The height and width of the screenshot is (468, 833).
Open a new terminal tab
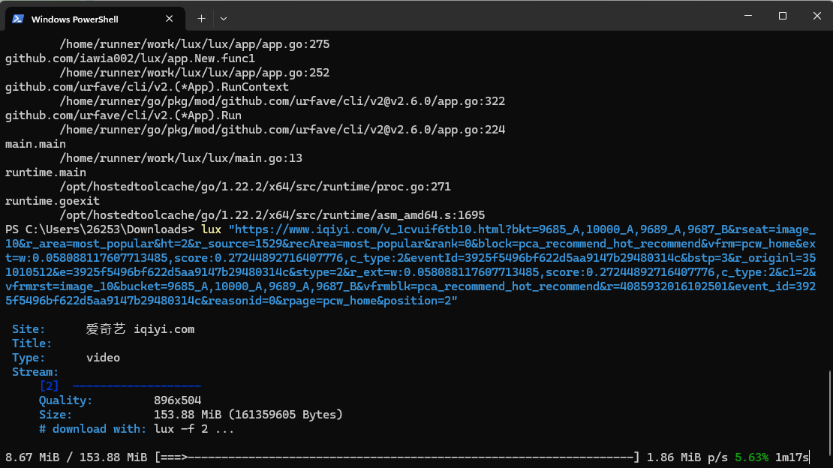(201, 19)
